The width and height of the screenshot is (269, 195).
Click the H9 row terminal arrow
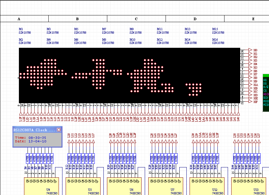click(x=250, y=81)
